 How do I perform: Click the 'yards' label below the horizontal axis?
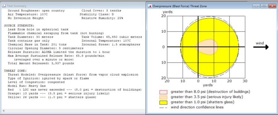tap(208, 85)
